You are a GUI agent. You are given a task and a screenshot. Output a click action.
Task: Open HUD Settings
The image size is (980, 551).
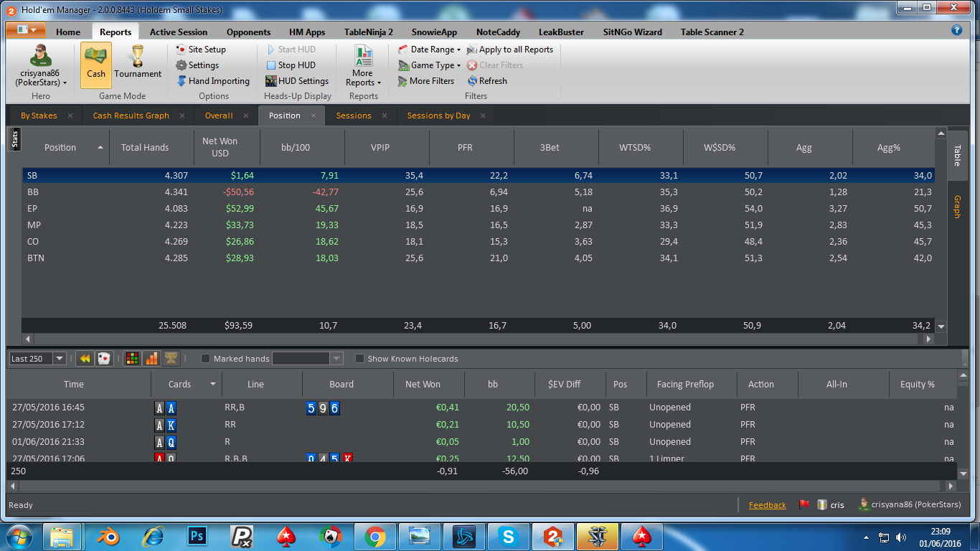(297, 81)
